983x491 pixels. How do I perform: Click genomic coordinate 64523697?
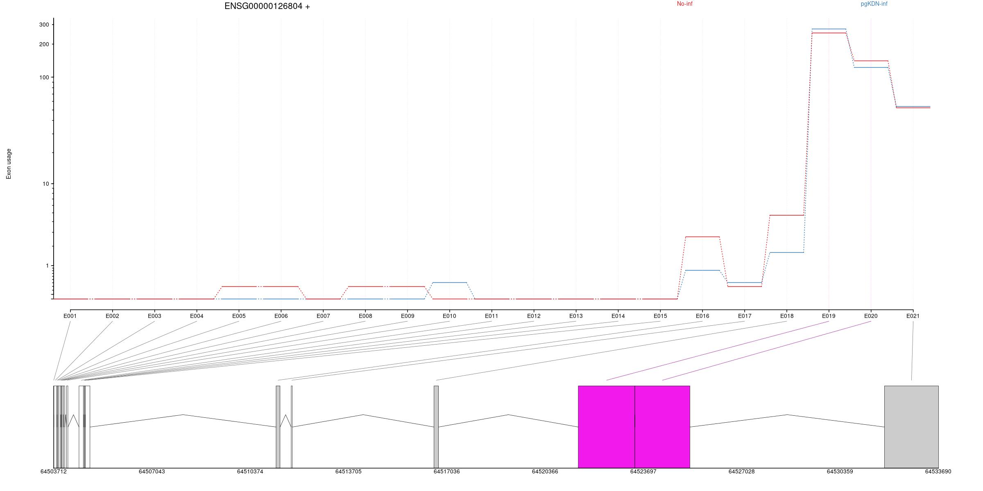click(643, 471)
